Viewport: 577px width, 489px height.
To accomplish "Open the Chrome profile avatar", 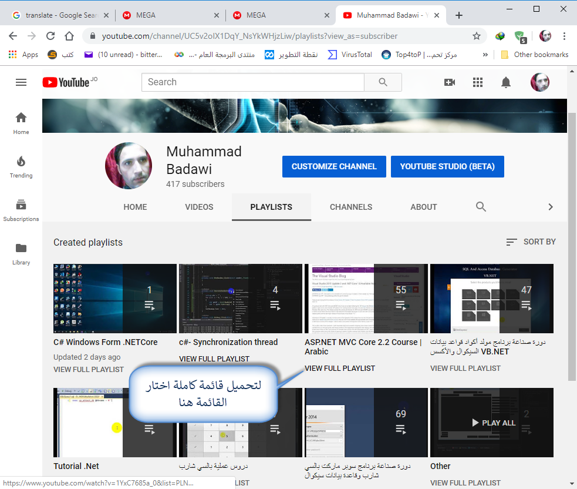I will pyautogui.click(x=545, y=36).
